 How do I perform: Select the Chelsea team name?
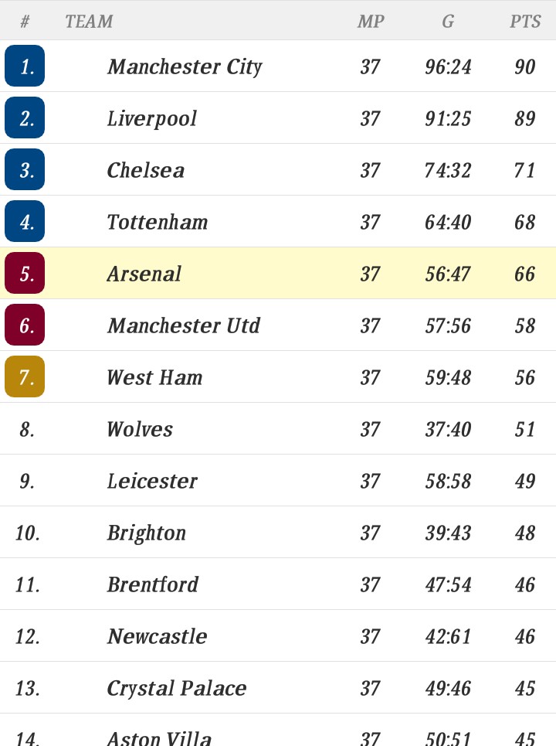145,170
